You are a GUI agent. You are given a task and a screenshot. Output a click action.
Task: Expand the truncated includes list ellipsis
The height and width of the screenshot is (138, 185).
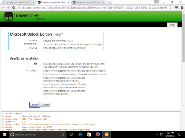(x=44, y=97)
